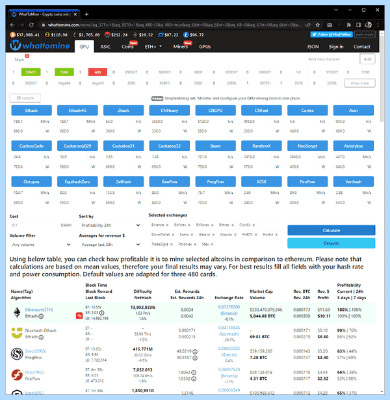Click info icon next to Firo 1.5062 rewards
This screenshot has width=390, height=400.
[194, 372]
